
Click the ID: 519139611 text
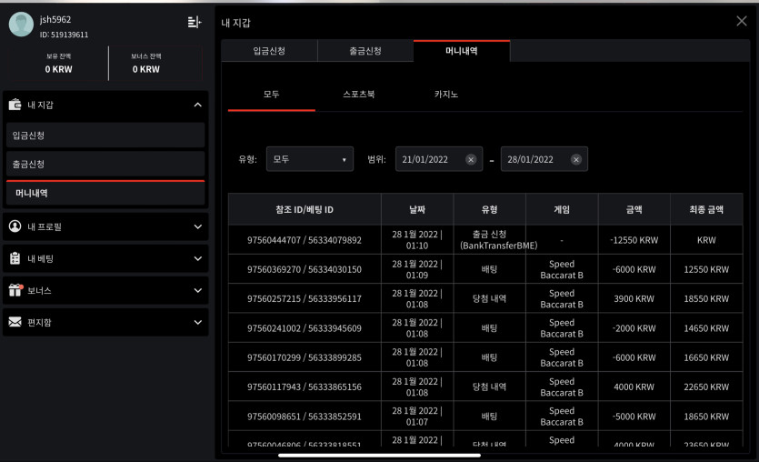(x=64, y=35)
